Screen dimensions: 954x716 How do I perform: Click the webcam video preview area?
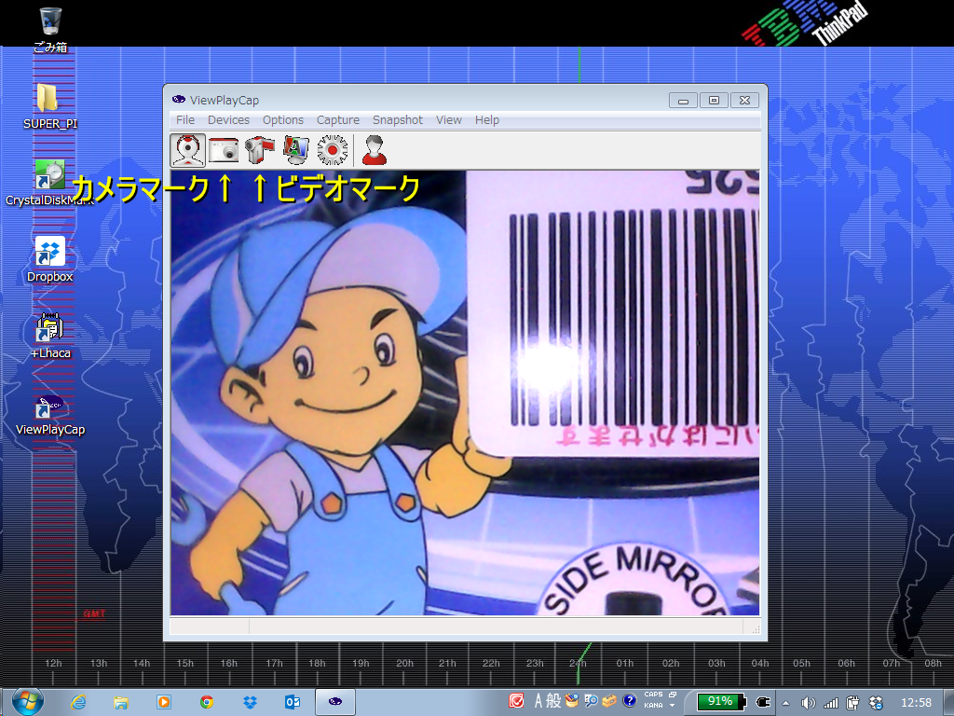(x=465, y=392)
